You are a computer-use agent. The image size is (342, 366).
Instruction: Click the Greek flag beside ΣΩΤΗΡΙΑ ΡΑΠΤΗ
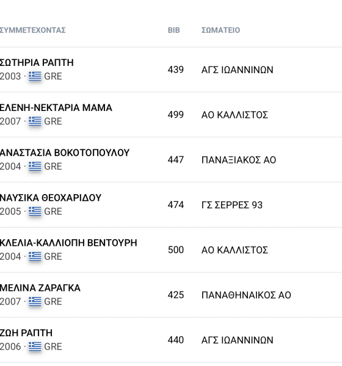35,76
